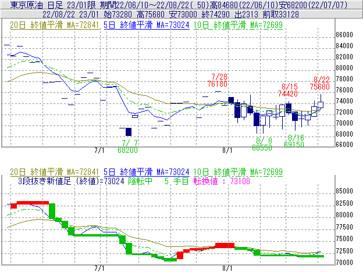Click the 8/8 68550 low price label
Image resolution: width=363 pixels, height=276 pixels.
click(262, 144)
